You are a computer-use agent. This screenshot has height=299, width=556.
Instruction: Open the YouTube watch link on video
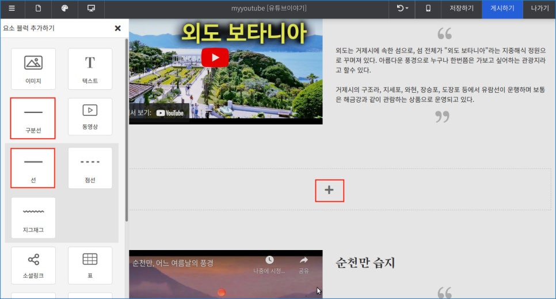(x=170, y=113)
